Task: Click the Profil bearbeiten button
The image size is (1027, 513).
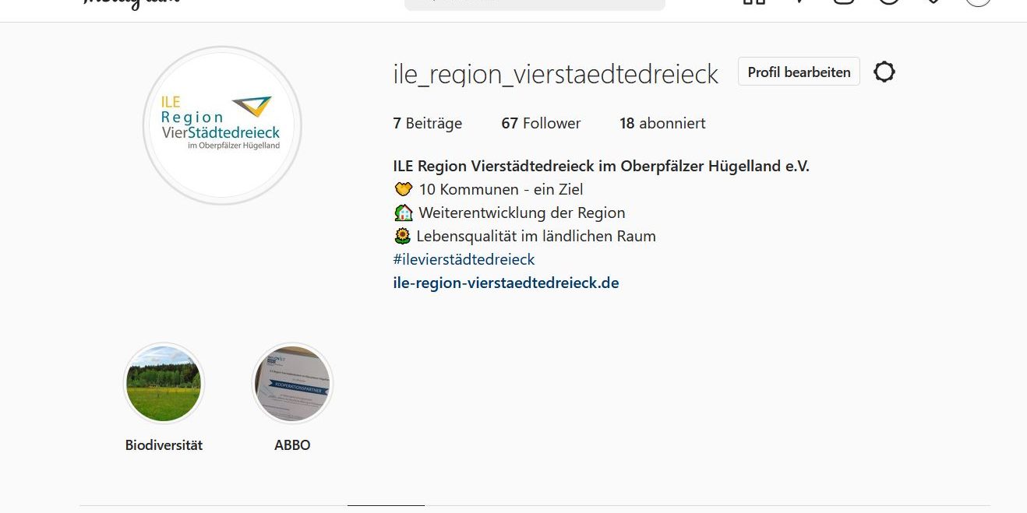Action: click(x=799, y=72)
